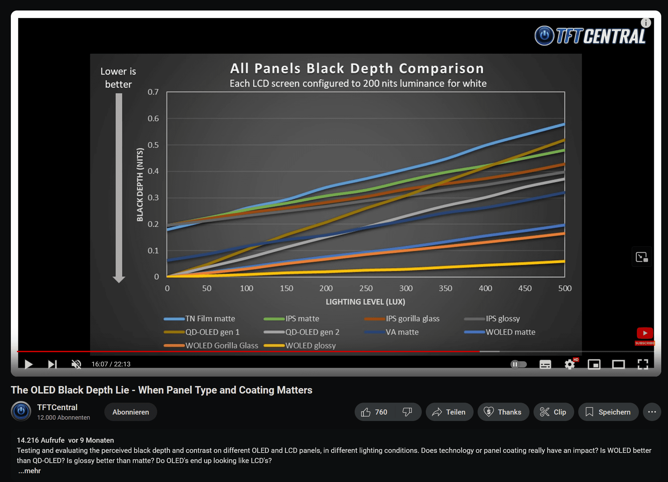Screen dimensions: 668x482
Task: Skip to the next video
Action: 52,364
